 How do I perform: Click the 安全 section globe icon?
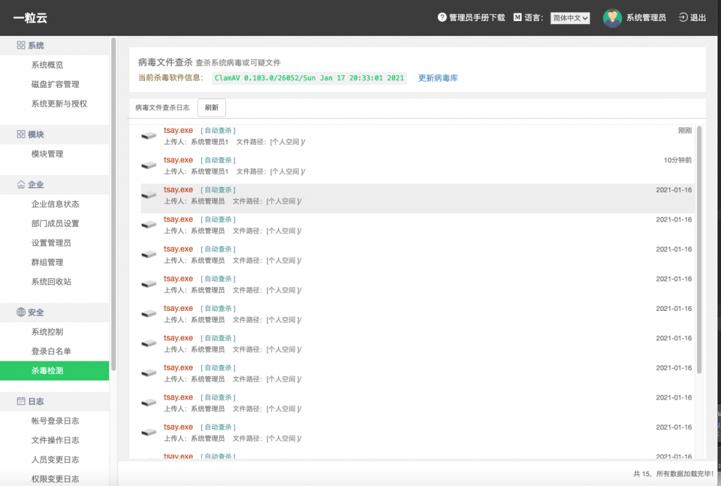[x=21, y=312]
